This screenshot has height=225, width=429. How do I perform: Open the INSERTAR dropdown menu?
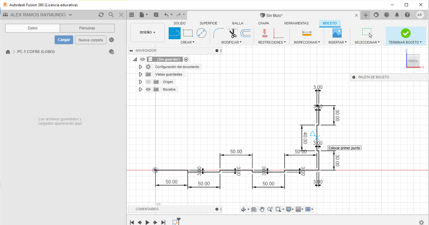(x=338, y=42)
